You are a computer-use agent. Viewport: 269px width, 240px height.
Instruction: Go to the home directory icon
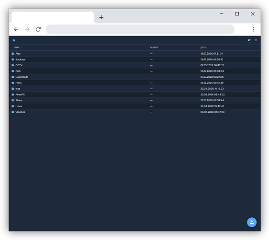[x=14, y=40]
